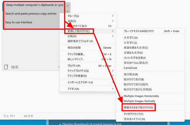Image resolution: width=190 pixels, height=125 pixels.
Task: Open クリップの順番(O) submenu
Action: pos(88,76)
